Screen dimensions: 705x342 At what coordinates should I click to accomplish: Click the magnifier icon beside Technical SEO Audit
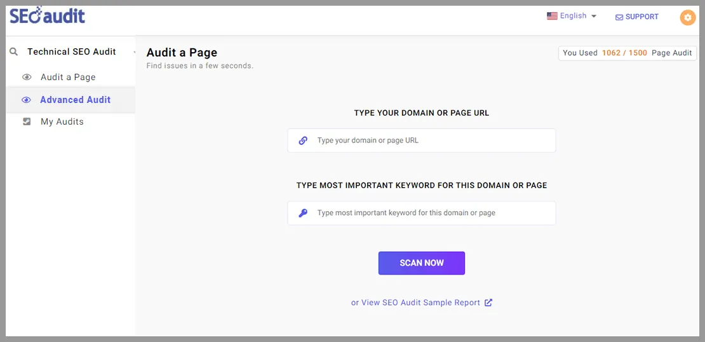[x=15, y=51]
